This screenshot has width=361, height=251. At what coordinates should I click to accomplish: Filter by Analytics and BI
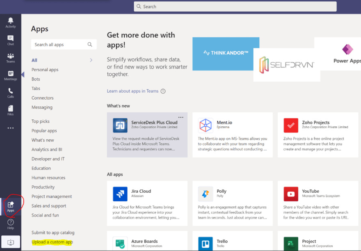47,149
